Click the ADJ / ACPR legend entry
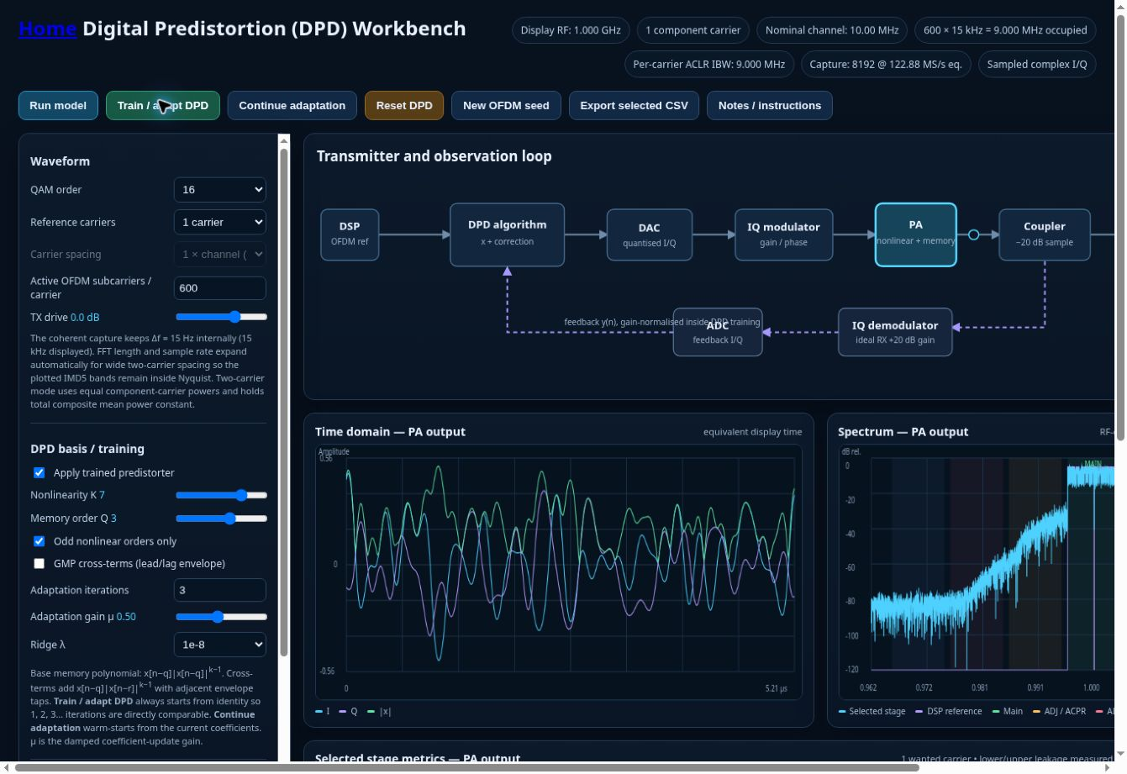The image size is (1127, 774). coord(1059,711)
